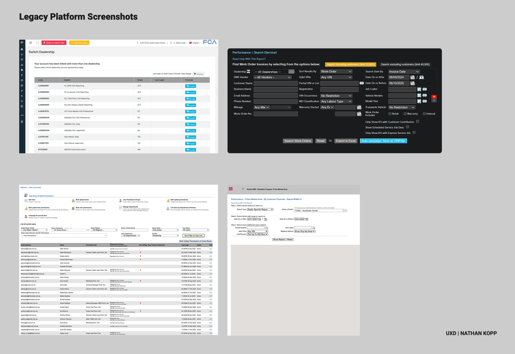Tick the Warranty work-order checkbox
This screenshot has width=515, height=354.
click(405, 114)
